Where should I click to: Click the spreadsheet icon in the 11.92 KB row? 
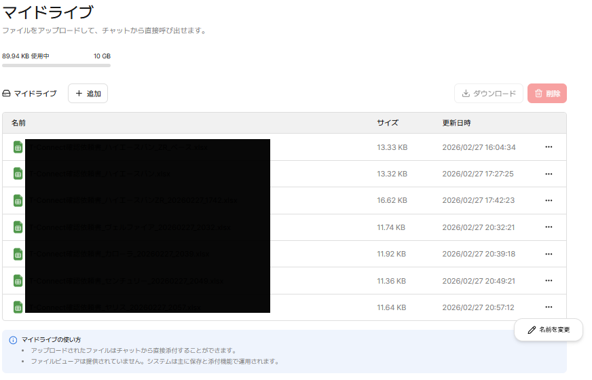coord(18,254)
